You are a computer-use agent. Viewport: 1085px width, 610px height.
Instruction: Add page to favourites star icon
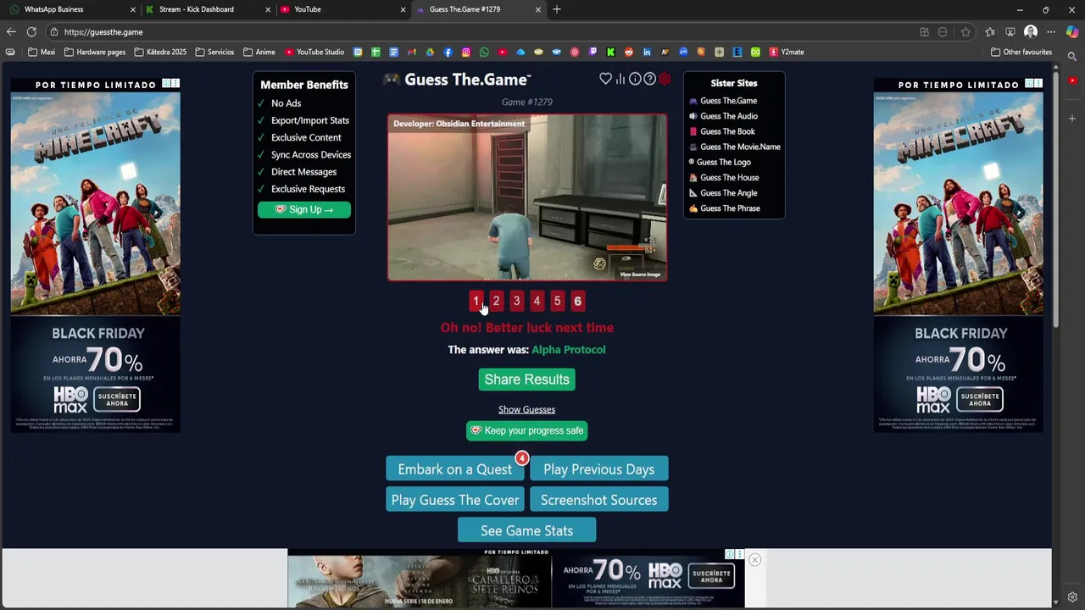click(x=965, y=32)
